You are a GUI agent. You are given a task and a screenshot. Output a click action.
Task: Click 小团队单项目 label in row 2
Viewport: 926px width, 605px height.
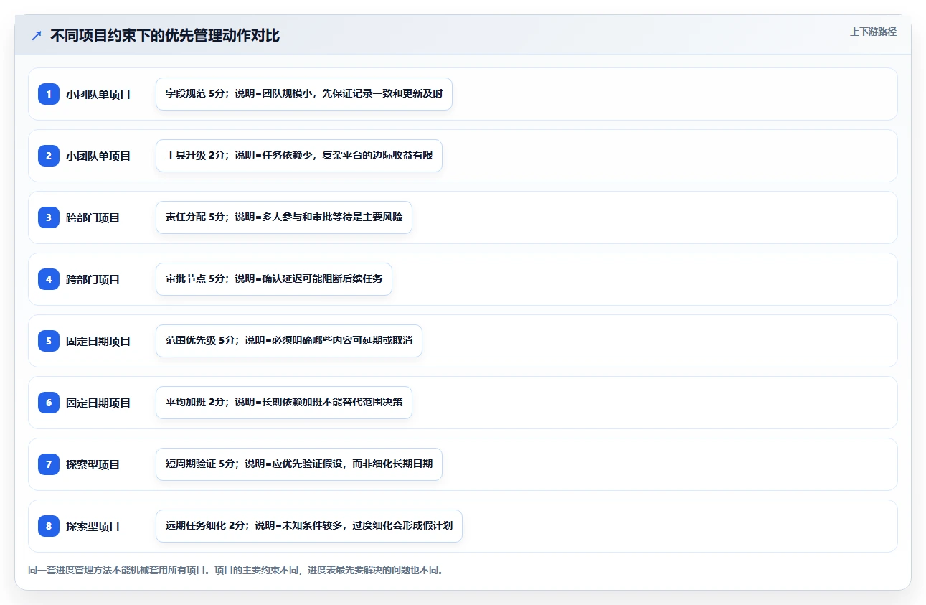98,156
